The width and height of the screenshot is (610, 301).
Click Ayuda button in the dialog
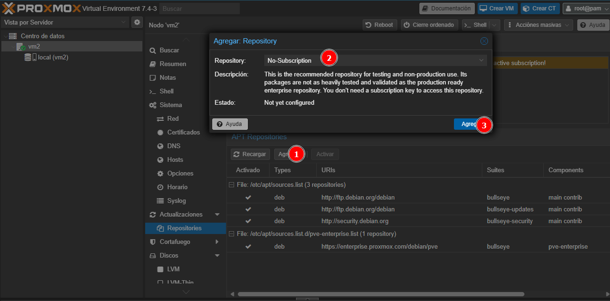230,124
